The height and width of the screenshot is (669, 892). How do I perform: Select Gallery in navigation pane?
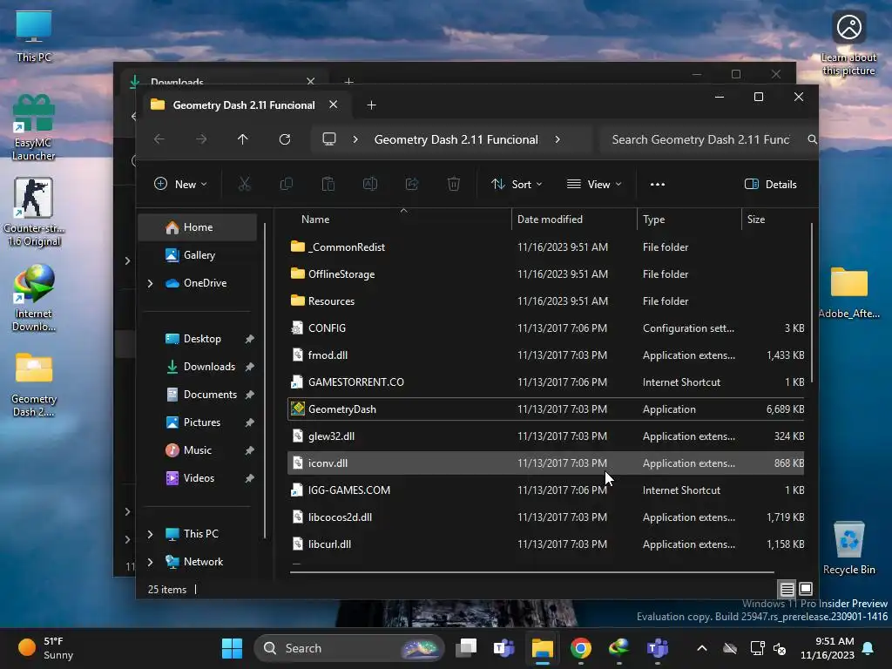[198, 255]
